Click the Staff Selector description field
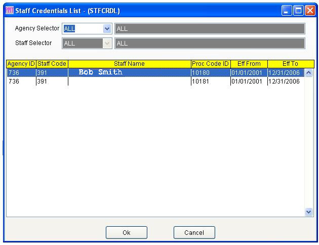The image size is (319, 245). pyautogui.click(x=210, y=44)
